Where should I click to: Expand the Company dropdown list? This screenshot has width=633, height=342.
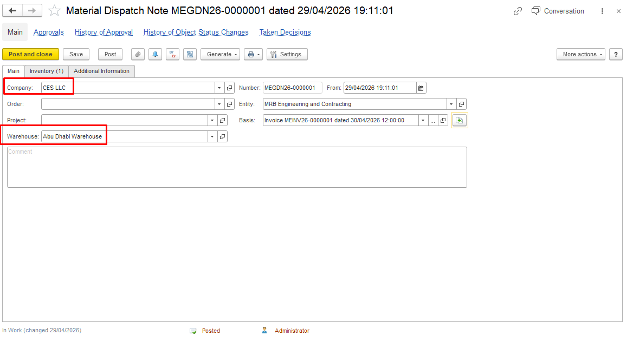point(219,88)
